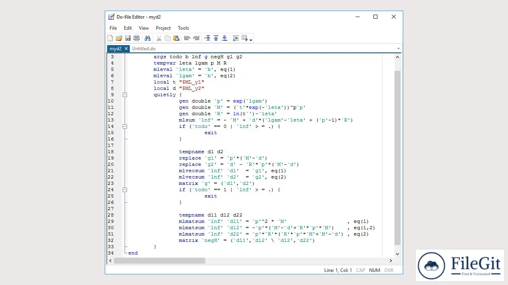The width and height of the screenshot is (508, 285).
Task: Undo the last edit
Action: coord(187,38)
